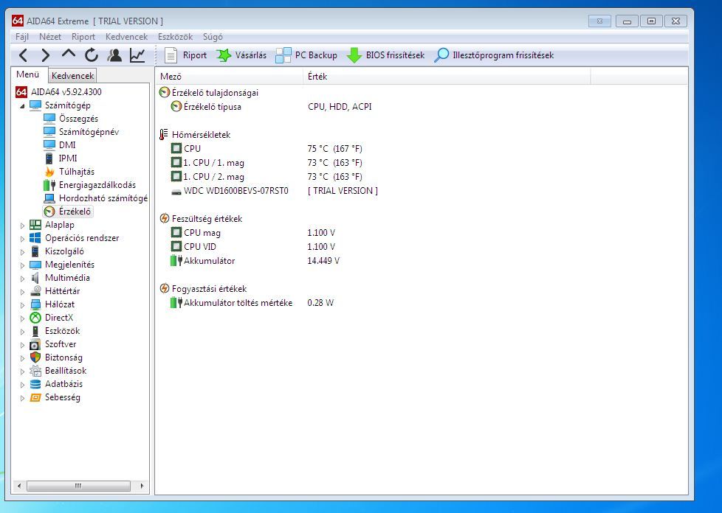This screenshot has height=513, width=722.
Task: Expand the Háttértár tree node
Action: click(x=23, y=292)
